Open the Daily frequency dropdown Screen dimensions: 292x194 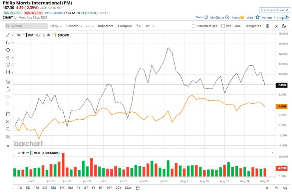[x=56, y=26]
